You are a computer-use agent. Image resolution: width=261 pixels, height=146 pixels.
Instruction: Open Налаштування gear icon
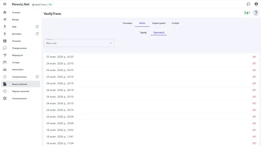[x=5, y=98]
